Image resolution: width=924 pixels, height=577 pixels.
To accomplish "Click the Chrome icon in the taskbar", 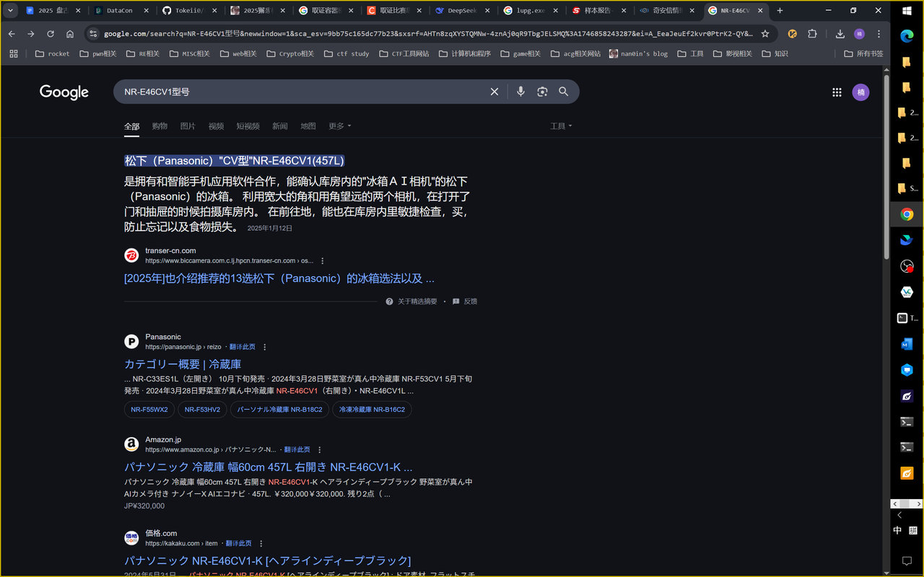I will [907, 214].
